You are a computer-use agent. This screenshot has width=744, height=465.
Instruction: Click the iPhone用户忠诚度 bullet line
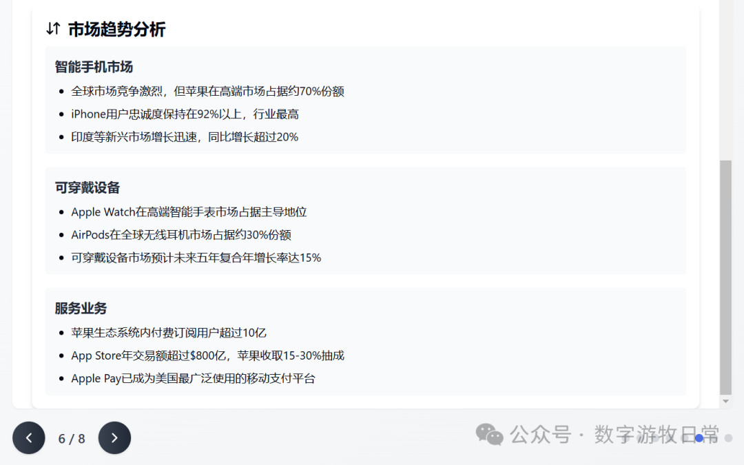click(185, 114)
